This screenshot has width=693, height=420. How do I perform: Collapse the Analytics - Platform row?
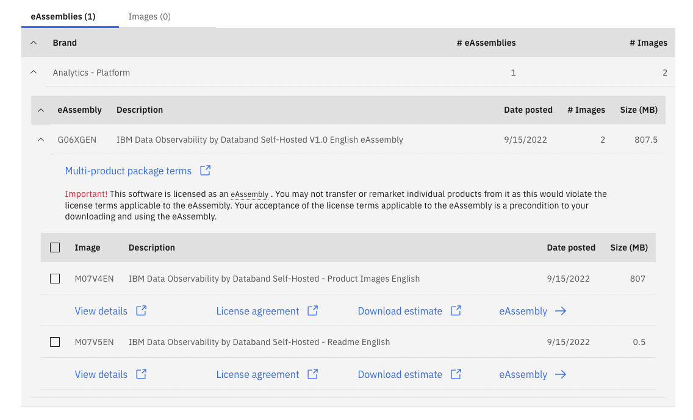point(34,73)
